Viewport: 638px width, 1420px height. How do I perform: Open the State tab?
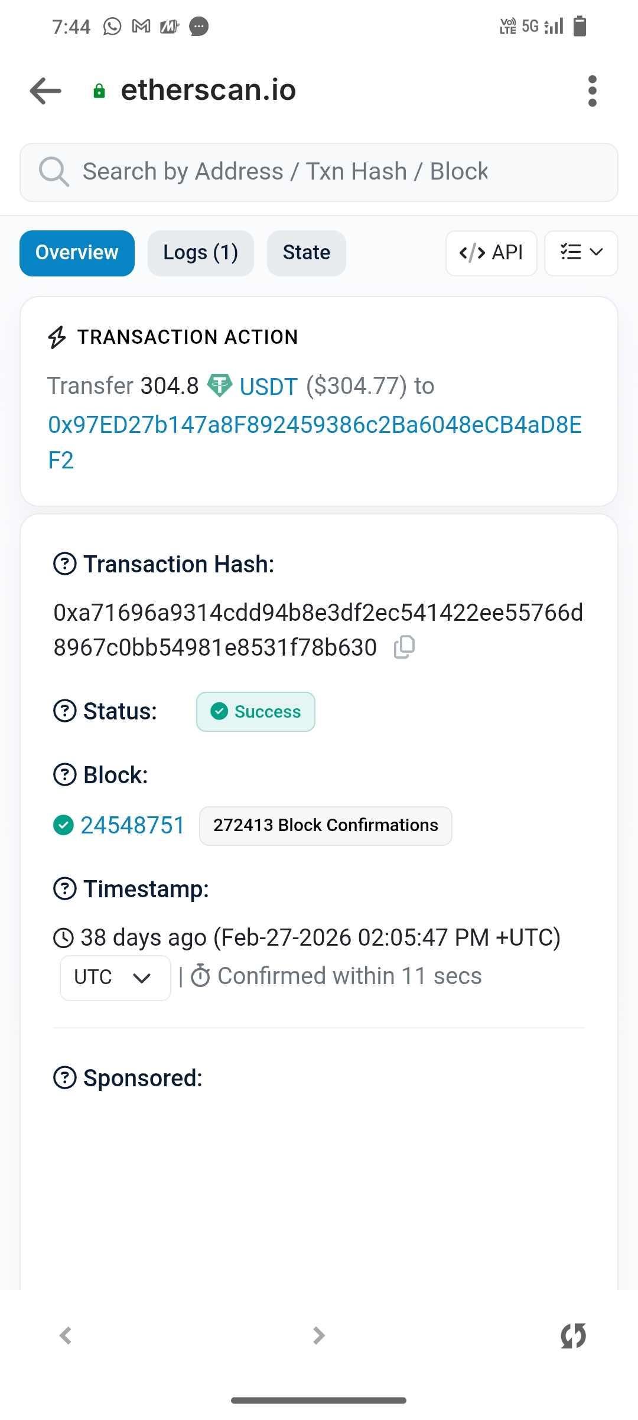[306, 253]
